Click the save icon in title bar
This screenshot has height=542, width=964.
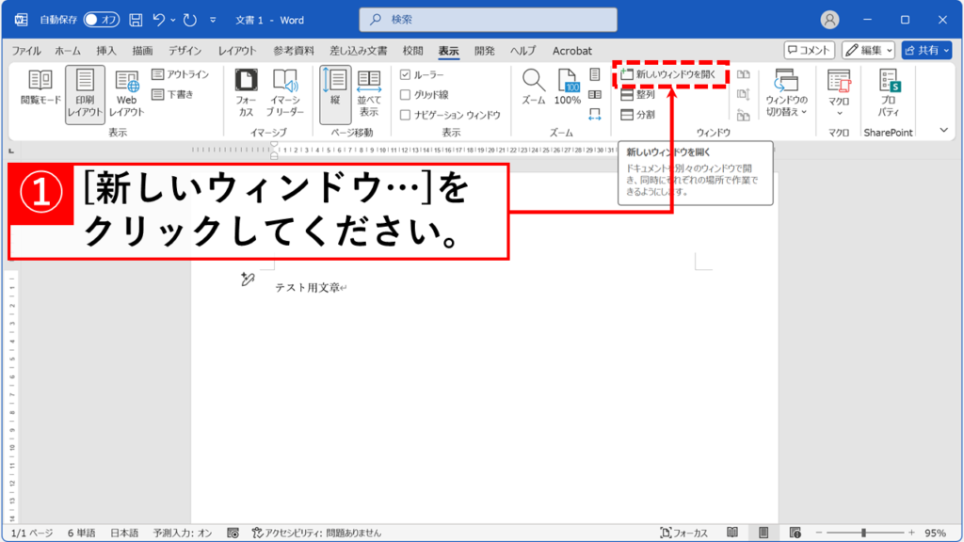click(x=136, y=20)
